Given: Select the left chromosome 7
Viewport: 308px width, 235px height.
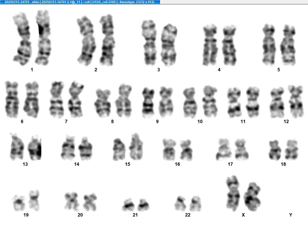Looking at the screenshot, I should click(57, 99).
